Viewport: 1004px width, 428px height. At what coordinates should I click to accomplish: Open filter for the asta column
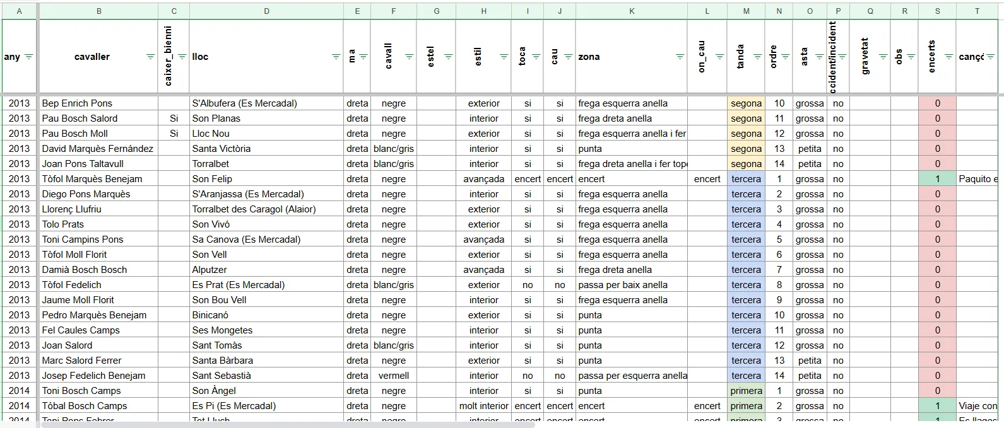coord(819,57)
